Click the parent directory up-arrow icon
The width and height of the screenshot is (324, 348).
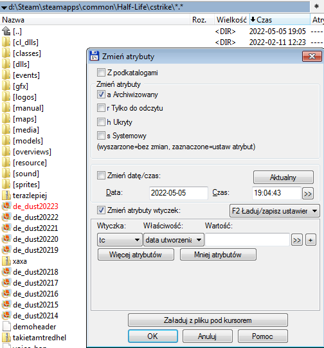click(6, 31)
